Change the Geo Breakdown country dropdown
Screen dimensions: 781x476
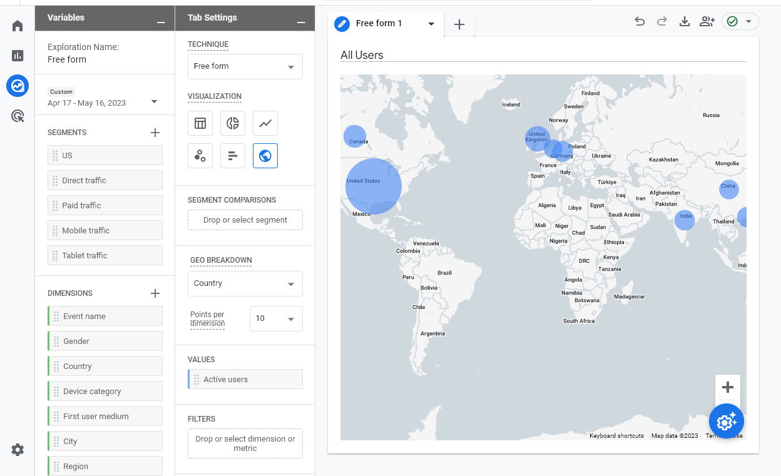(x=245, y=283)
